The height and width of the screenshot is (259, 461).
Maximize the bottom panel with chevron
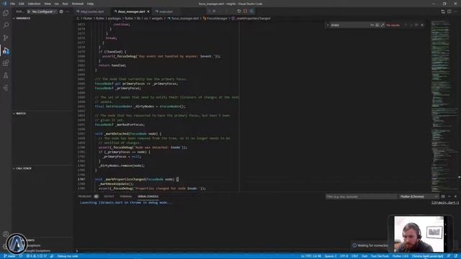(x=449, y=196)
